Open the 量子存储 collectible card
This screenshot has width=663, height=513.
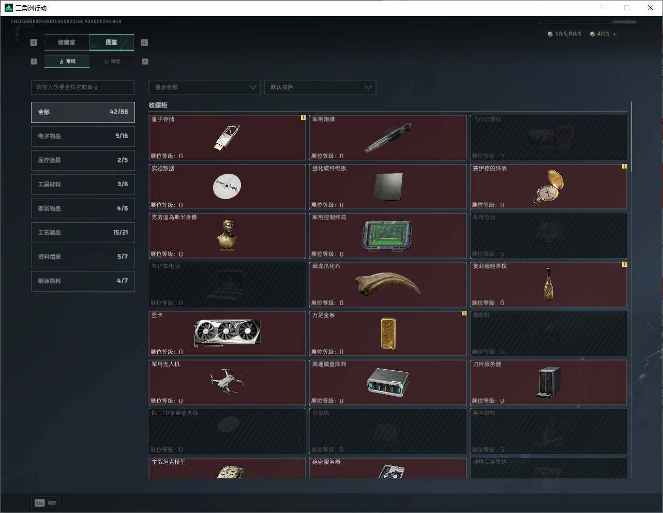pyautogui.click(x=228, y=138)
